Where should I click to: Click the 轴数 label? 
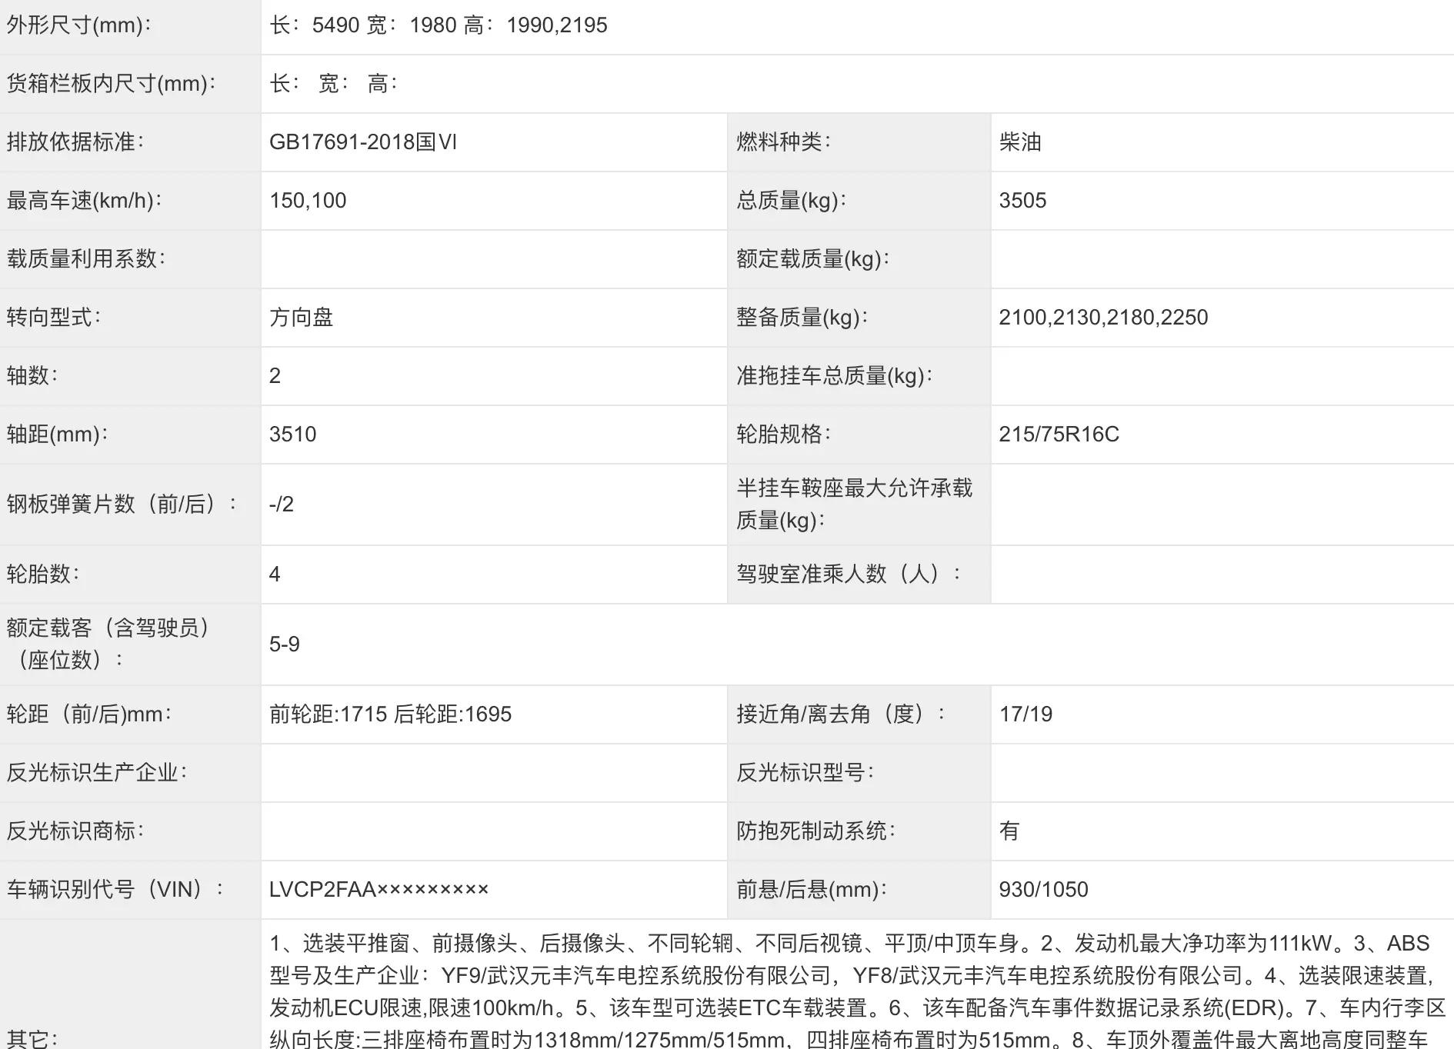click(x=32, y=376)
